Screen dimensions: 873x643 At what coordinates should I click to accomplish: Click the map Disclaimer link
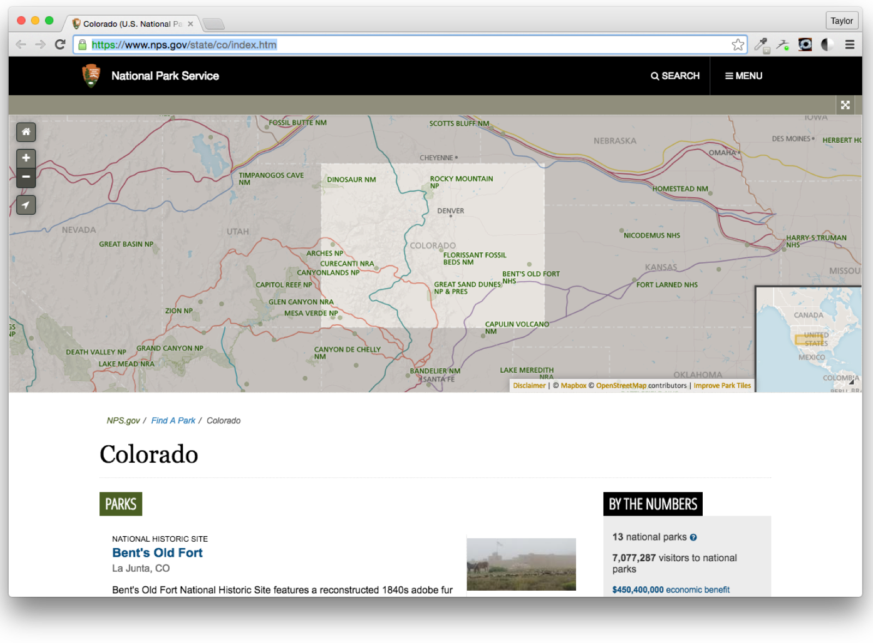529,385
